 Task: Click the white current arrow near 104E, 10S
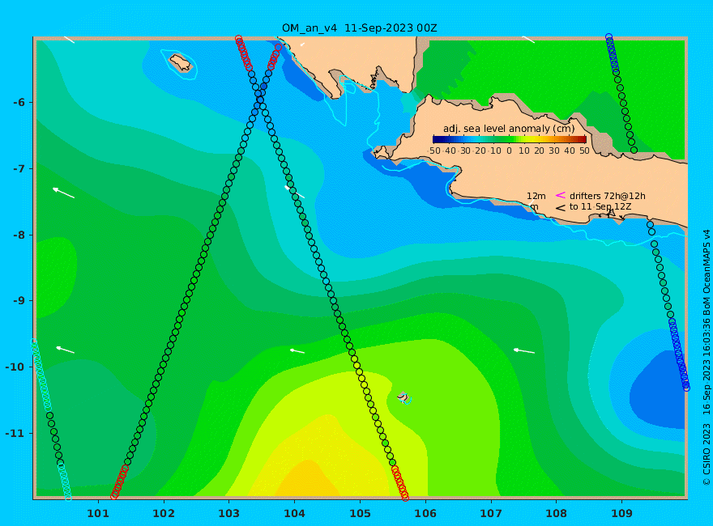point(297,350)
